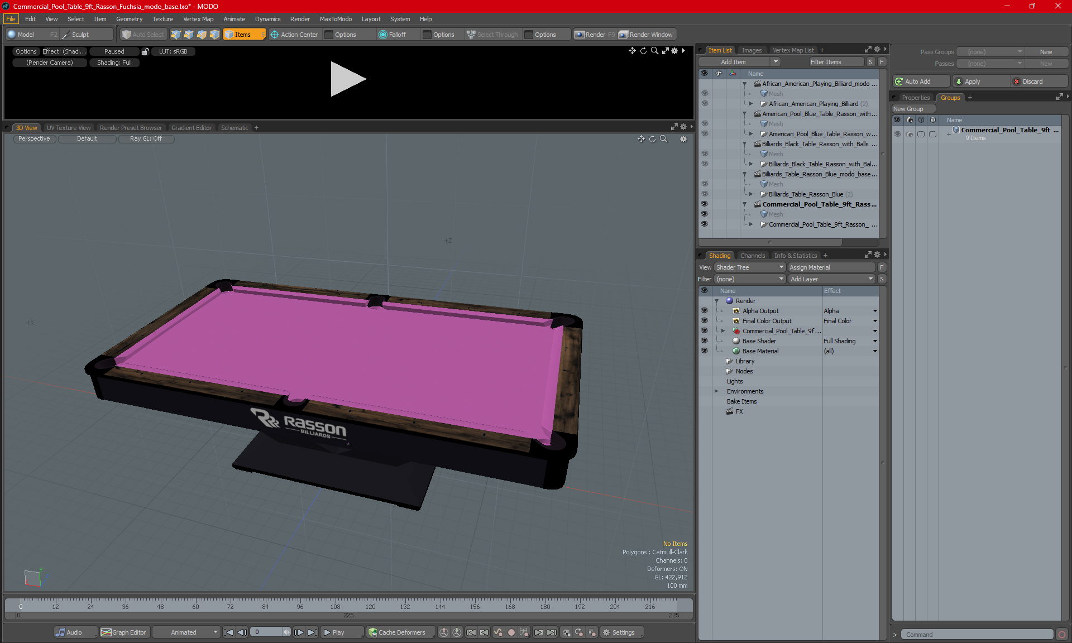Maximize the Shading panel with expand icon
Screen dimensions: 1072x643
868,255
